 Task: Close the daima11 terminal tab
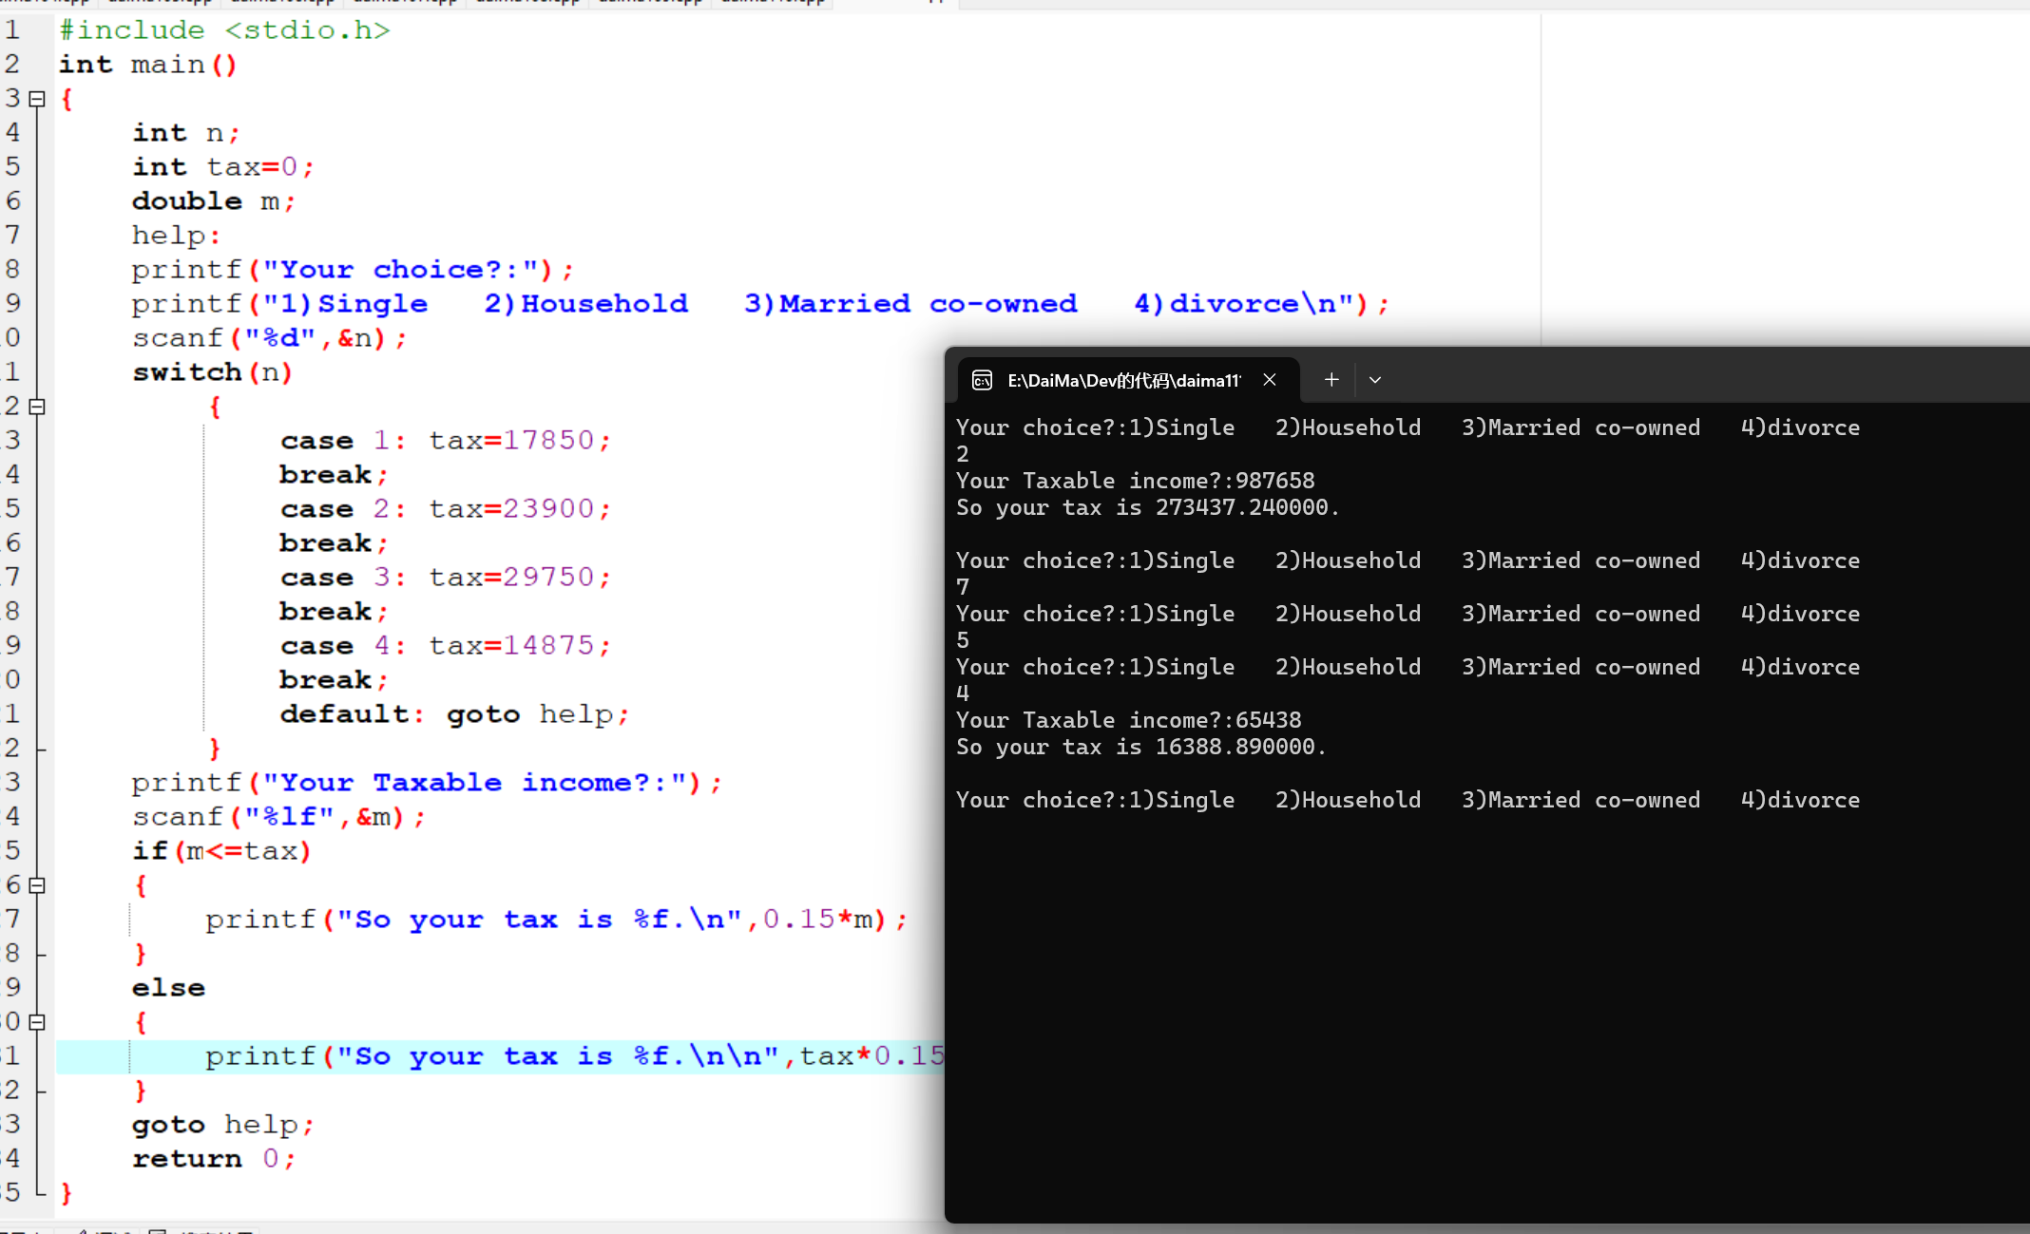pyautogui.click(x=1270, y=380)
